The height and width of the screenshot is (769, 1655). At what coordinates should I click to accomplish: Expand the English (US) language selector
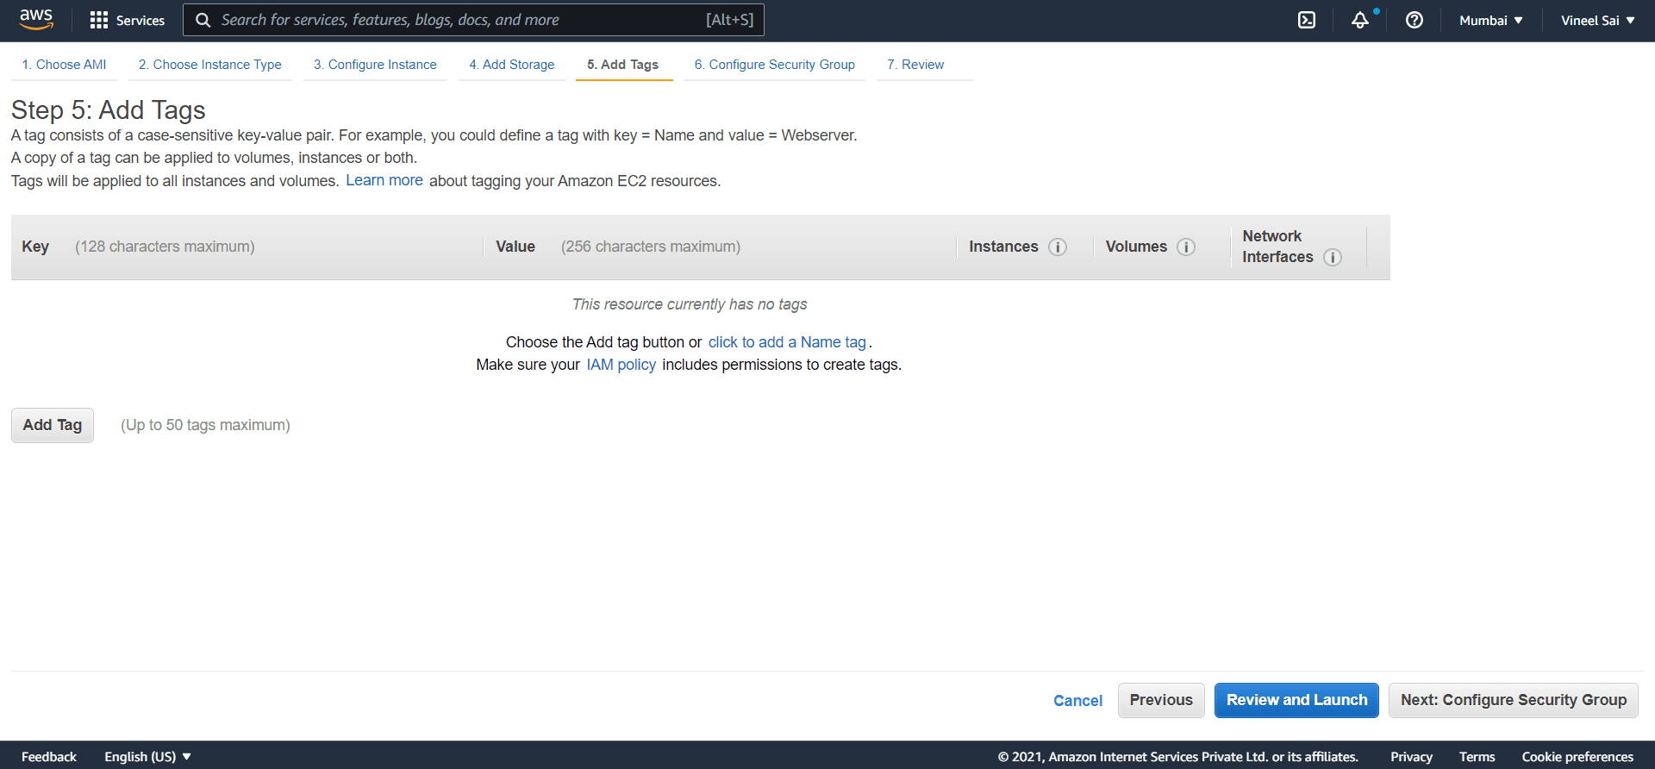pos(147,756)
